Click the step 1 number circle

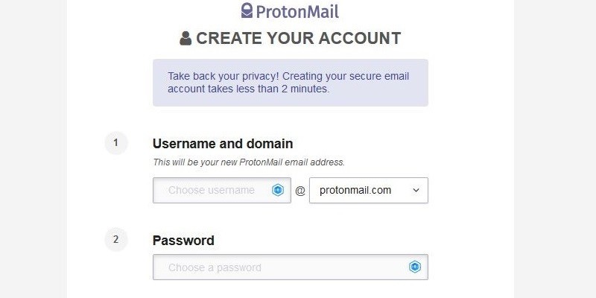(x=116, y=142)
